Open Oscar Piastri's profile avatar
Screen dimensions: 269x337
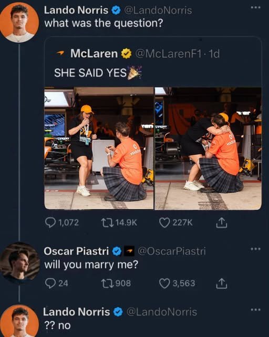point(20,262)
